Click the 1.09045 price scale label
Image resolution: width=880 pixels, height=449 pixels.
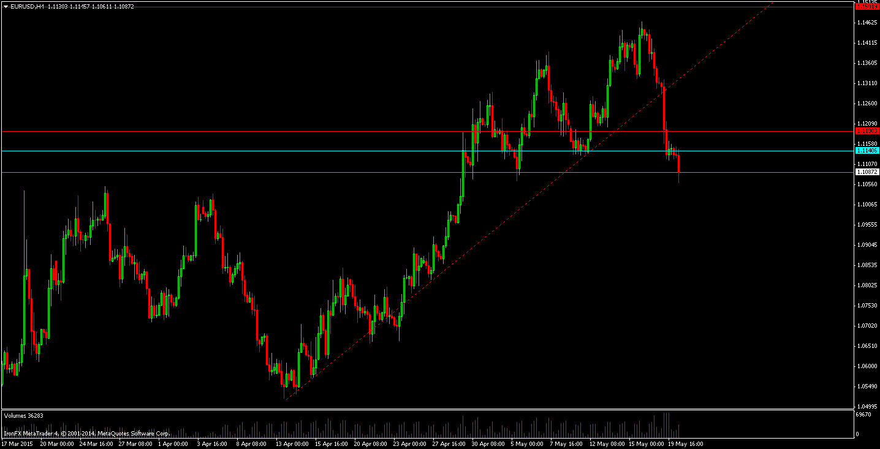tap(867, 245)
